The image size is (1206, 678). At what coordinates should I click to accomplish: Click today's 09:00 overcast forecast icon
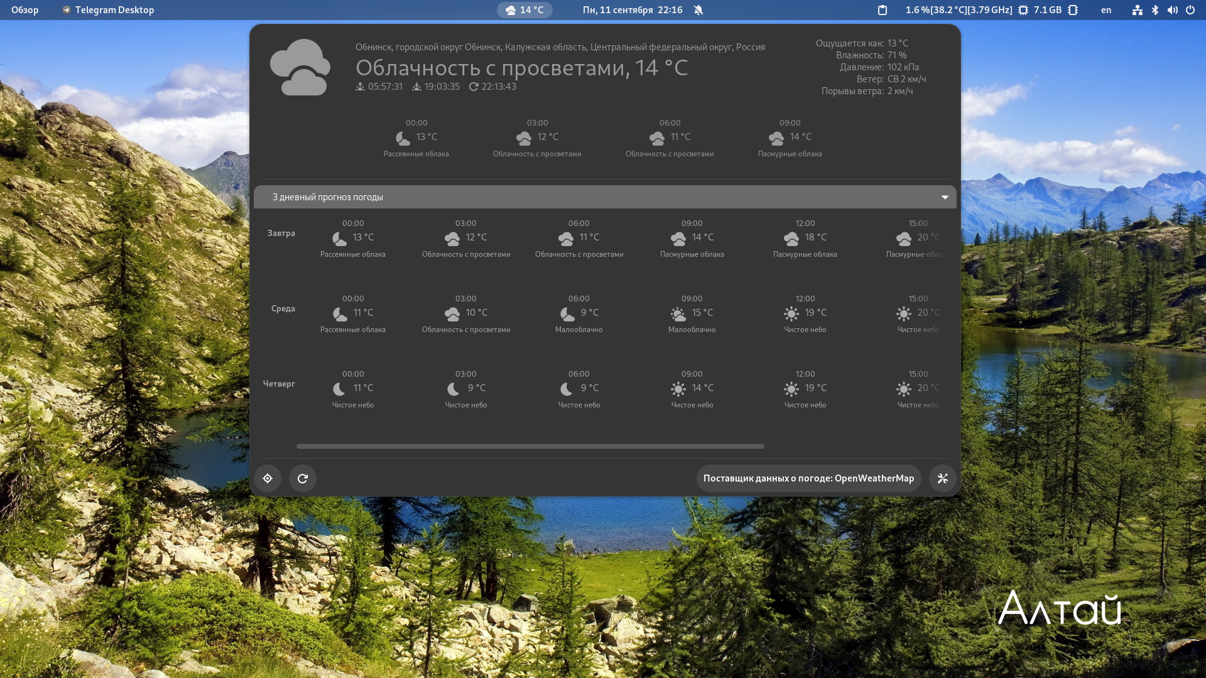[x=776, y=138]
